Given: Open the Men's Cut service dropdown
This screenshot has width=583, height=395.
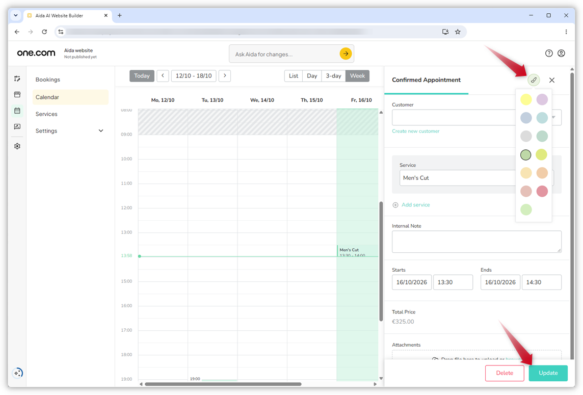Looking at the screenshot, I should tap(476, 178).
